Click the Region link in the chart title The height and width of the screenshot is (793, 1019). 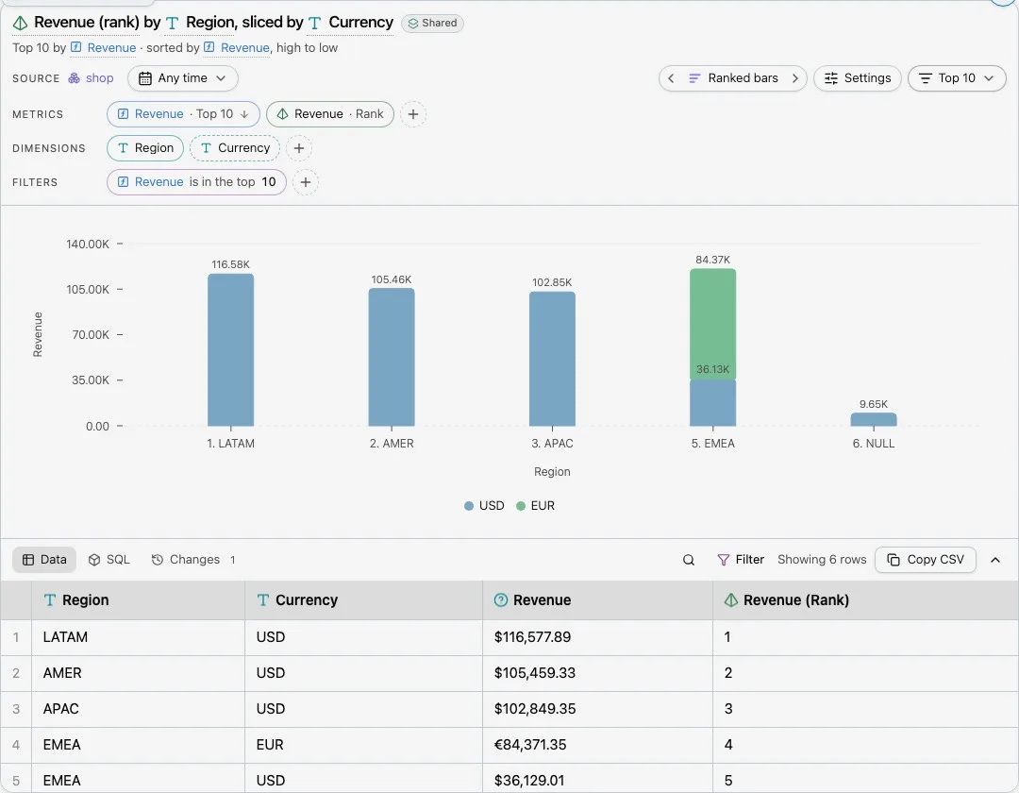(x=200, y=23)
